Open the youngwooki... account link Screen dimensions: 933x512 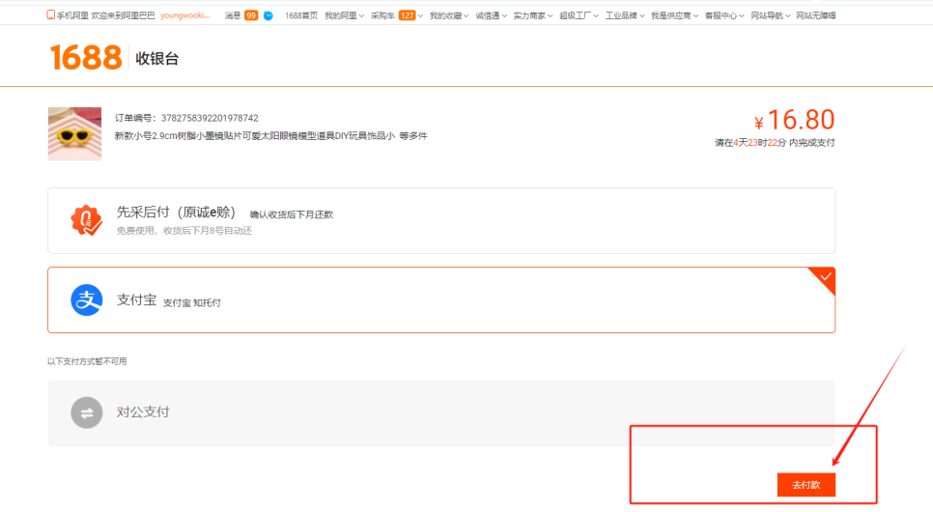click(x=185, y=15)
